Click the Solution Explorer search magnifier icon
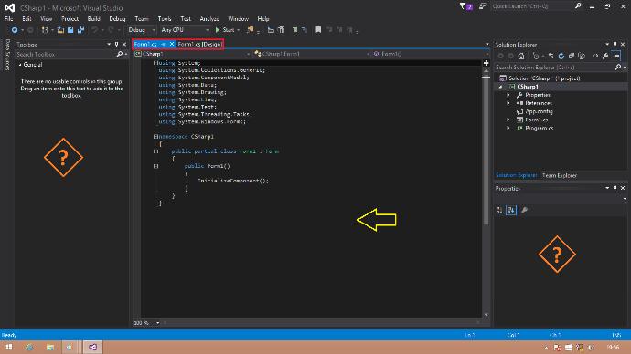Viewport: 631px width, 354px height. pyautogui.click(x=617, y=67)
